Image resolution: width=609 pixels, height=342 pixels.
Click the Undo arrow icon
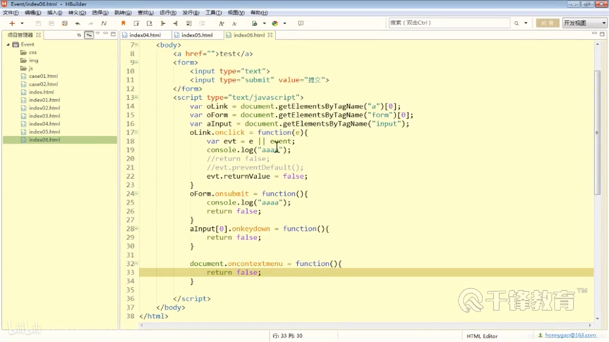point(78,23)
